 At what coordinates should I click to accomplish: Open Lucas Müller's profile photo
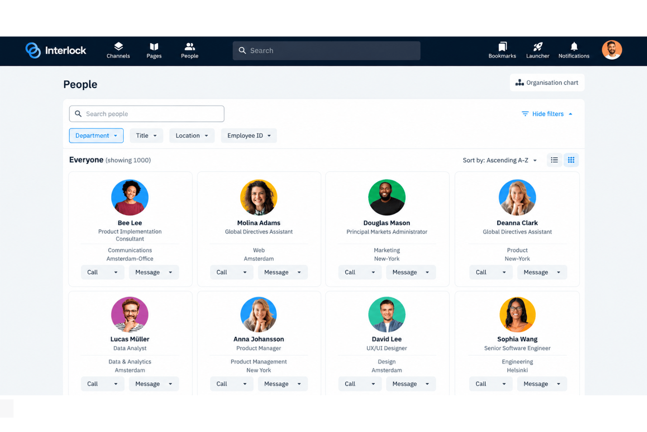130,314
